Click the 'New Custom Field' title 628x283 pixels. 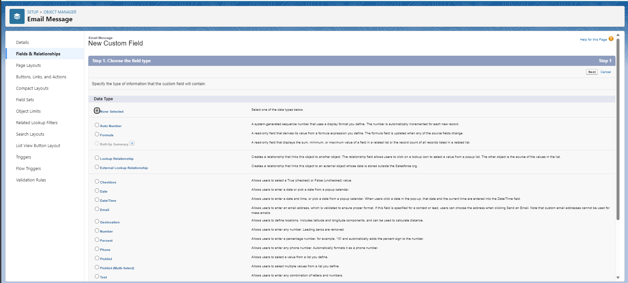(115, 43)
